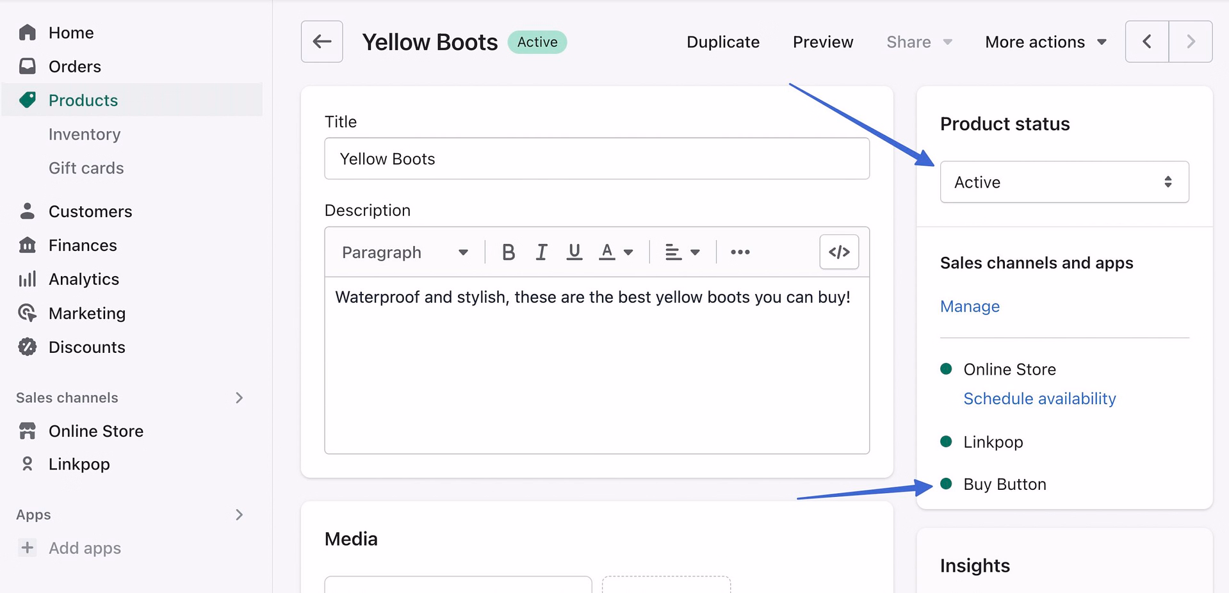Screen dimensions: 1229x593
Task: Click the Finances briefcase icon
Action: pyautogui.click(x=27, y=245)
